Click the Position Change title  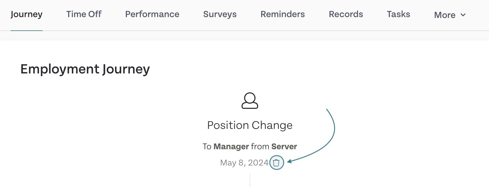click(x=250, y=125)
